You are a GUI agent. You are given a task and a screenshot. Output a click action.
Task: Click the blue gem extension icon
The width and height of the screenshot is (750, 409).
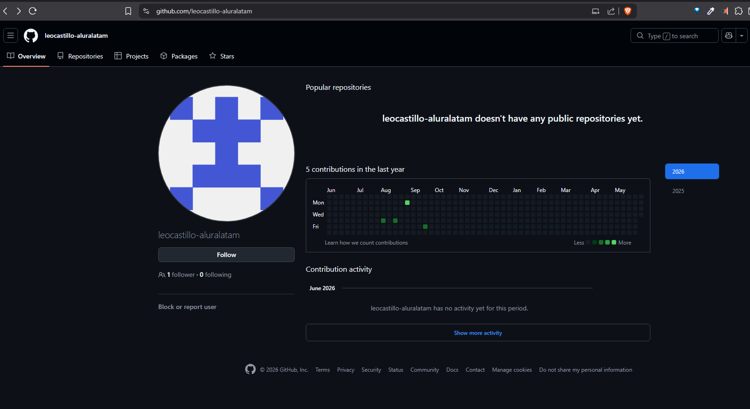pyautogui.click(x=697, y=11)
